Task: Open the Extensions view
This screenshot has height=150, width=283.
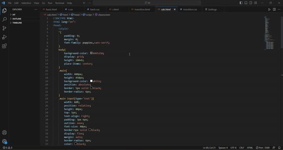Action: pyautogui.click(x=4, y=46)
